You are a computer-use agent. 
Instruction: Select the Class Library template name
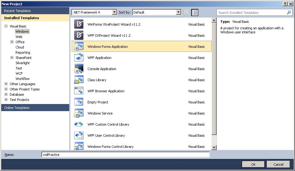pos(97,80)
